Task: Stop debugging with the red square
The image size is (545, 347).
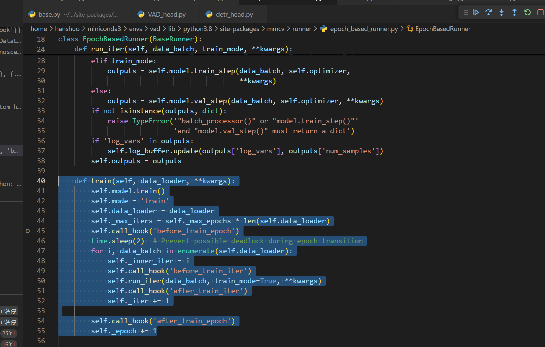Action: click(540, 13)
